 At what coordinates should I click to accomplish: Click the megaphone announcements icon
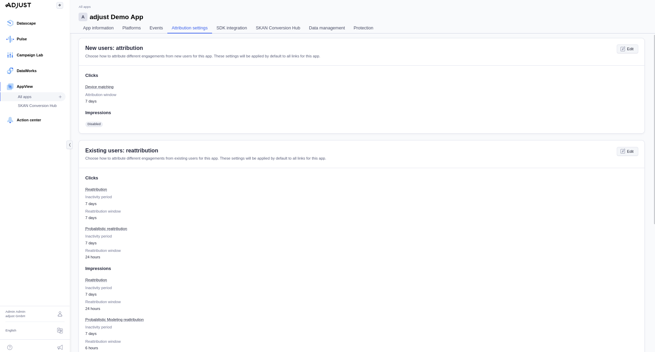click(60, 347)
